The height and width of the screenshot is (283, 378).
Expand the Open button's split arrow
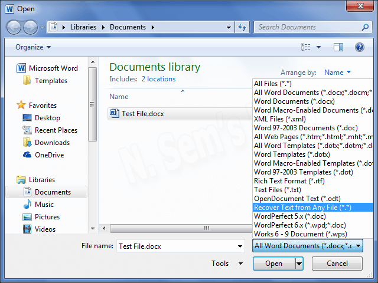tap(299, 264)
